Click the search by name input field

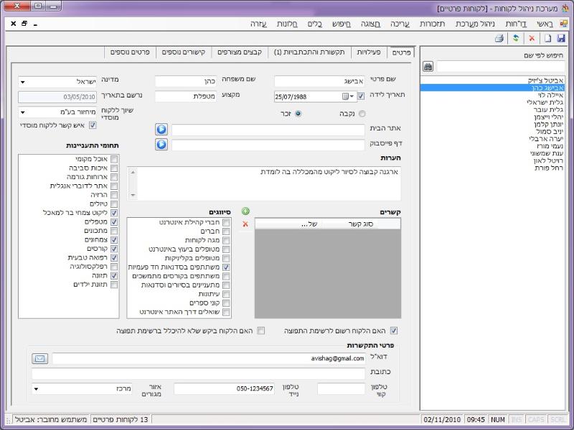(500, 67)
